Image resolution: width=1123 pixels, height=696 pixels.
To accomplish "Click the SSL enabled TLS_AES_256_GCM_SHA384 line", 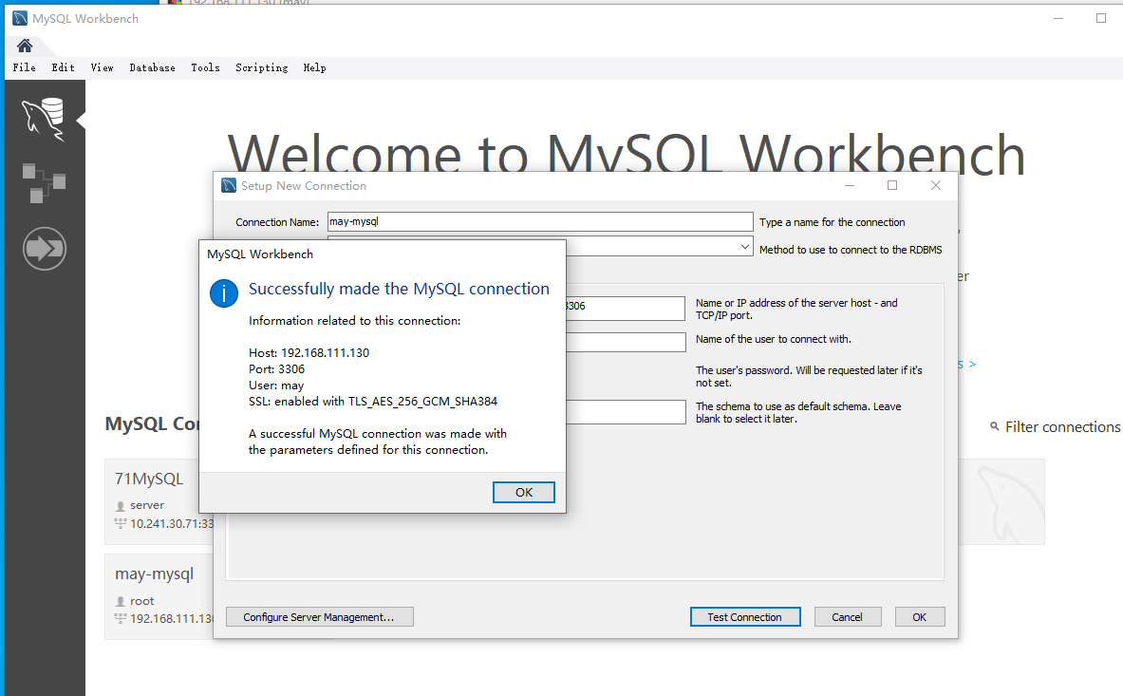I will [x=372, y=402].
